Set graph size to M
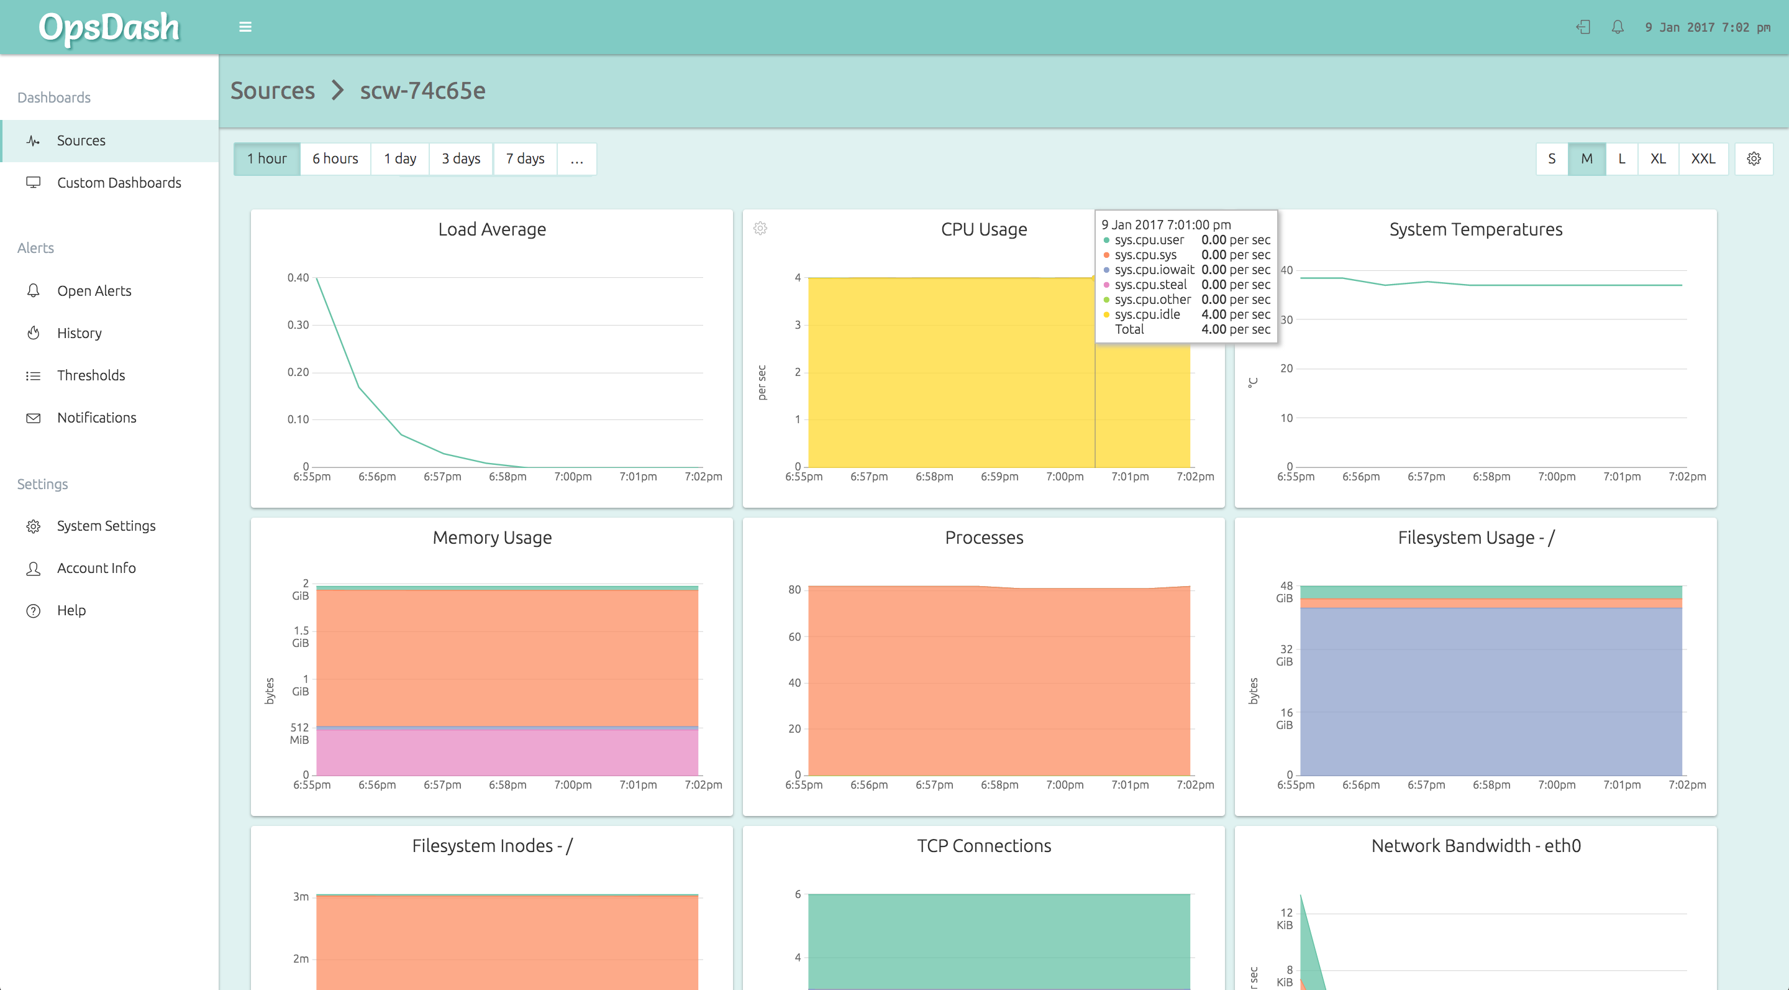The image size is (1789, 990). click(1587, 159)
